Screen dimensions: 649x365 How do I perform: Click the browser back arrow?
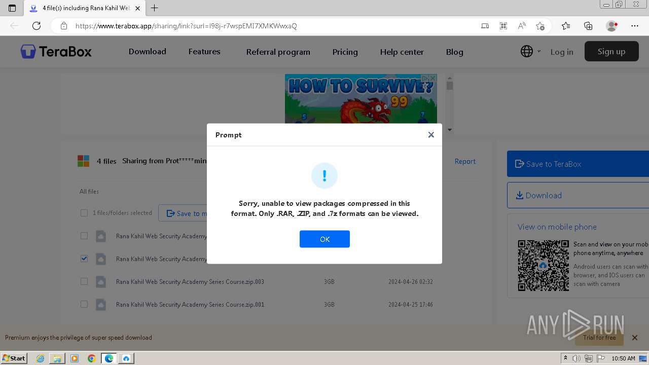click(14, 26)
